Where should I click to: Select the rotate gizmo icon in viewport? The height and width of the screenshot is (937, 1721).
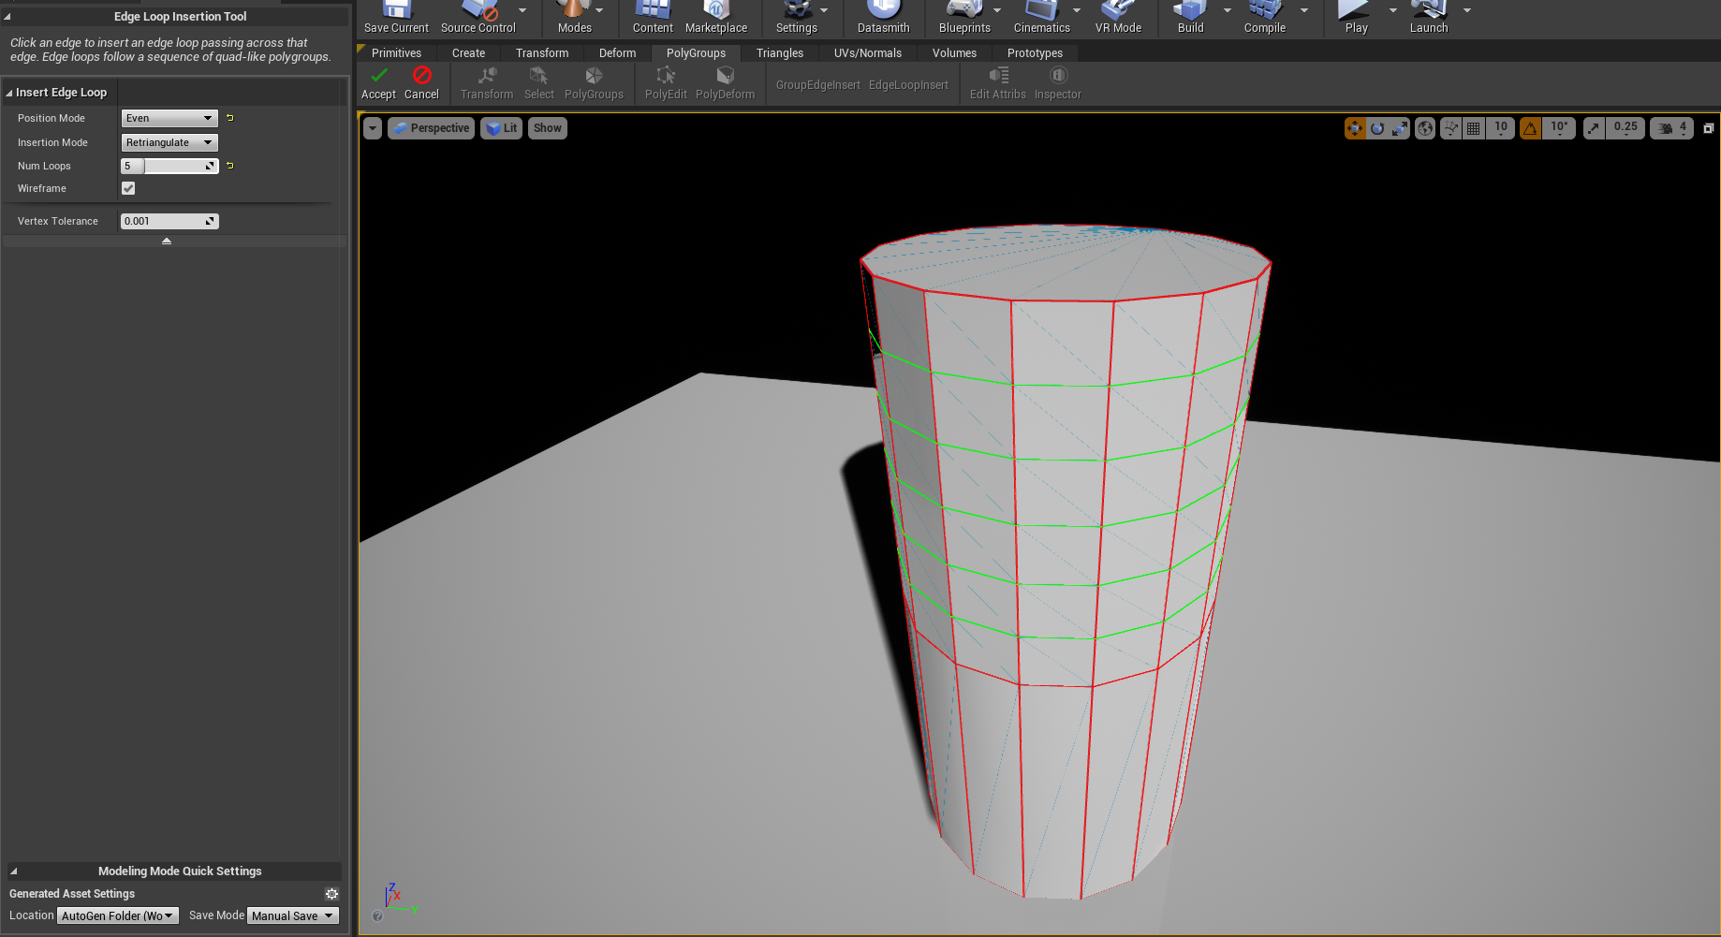point(1377,128)
